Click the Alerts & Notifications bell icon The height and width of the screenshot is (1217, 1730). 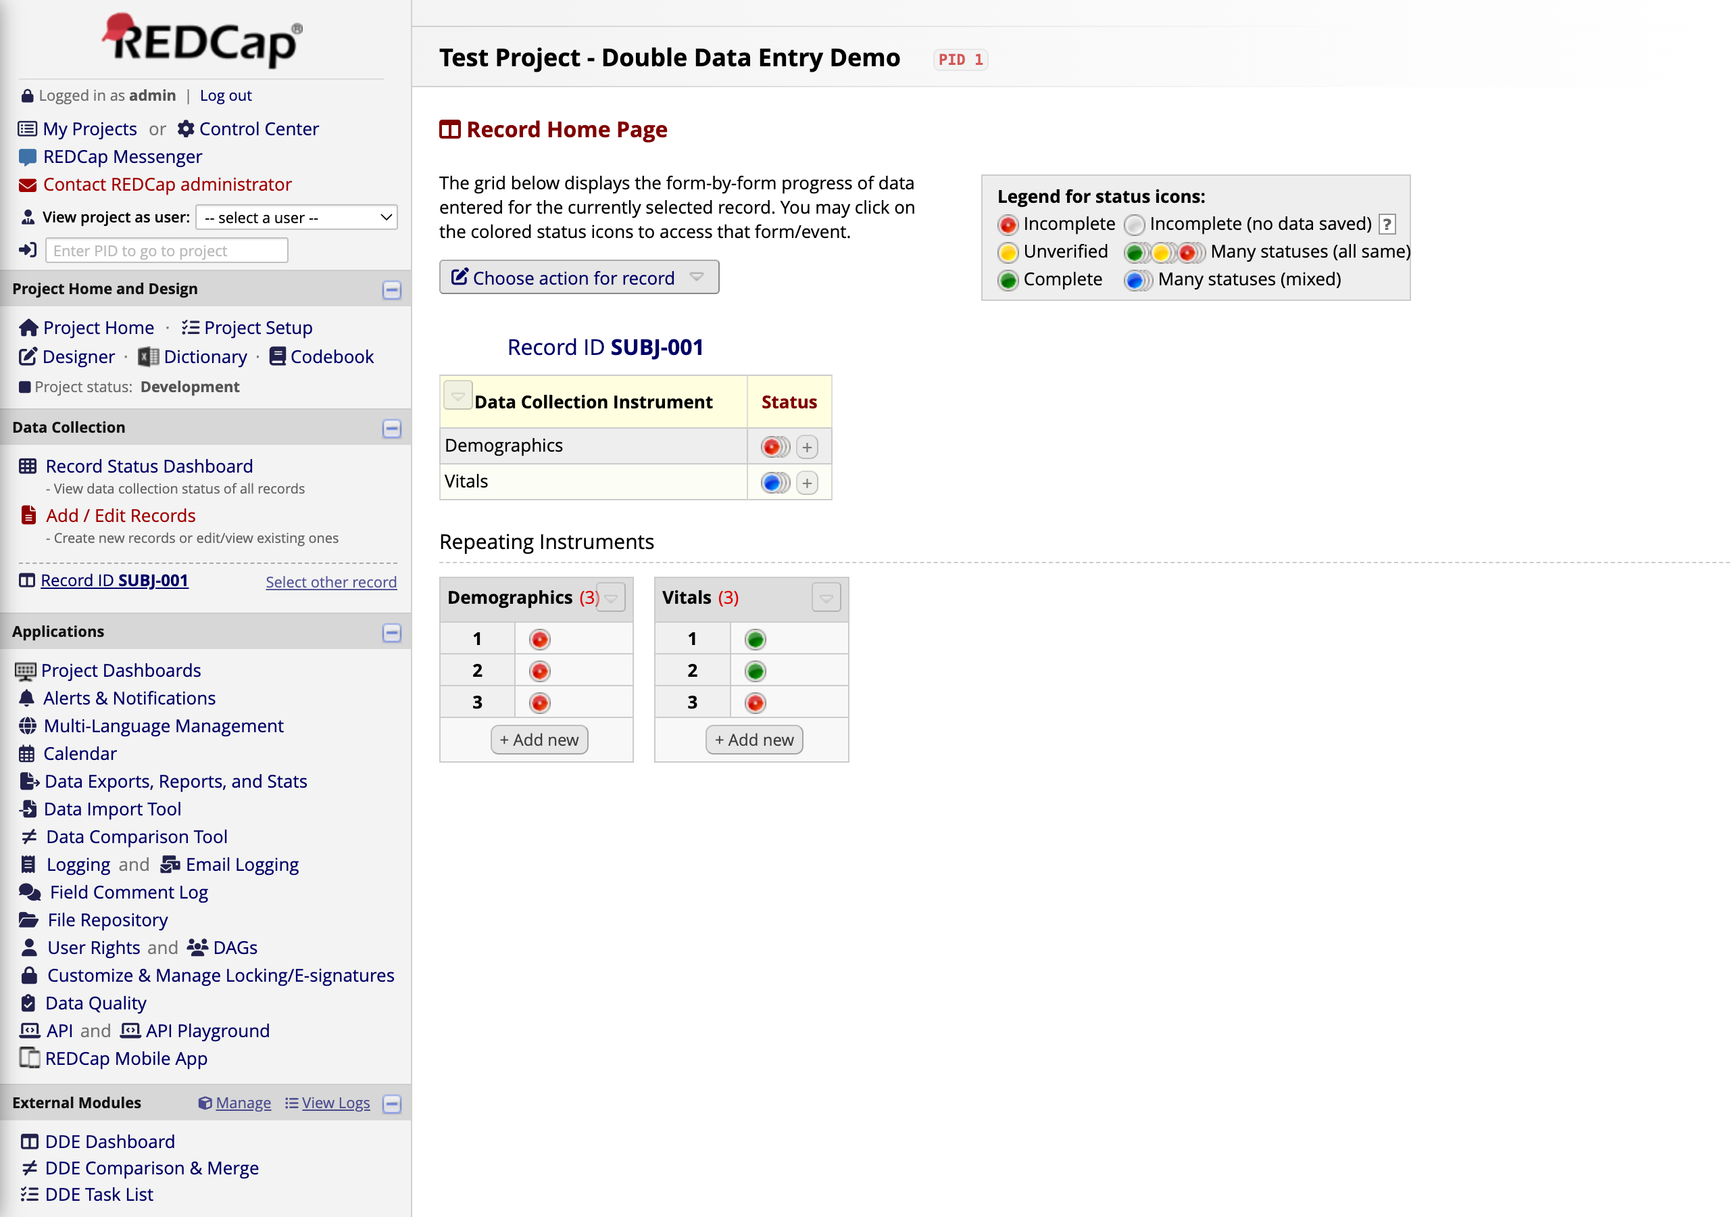27,698
